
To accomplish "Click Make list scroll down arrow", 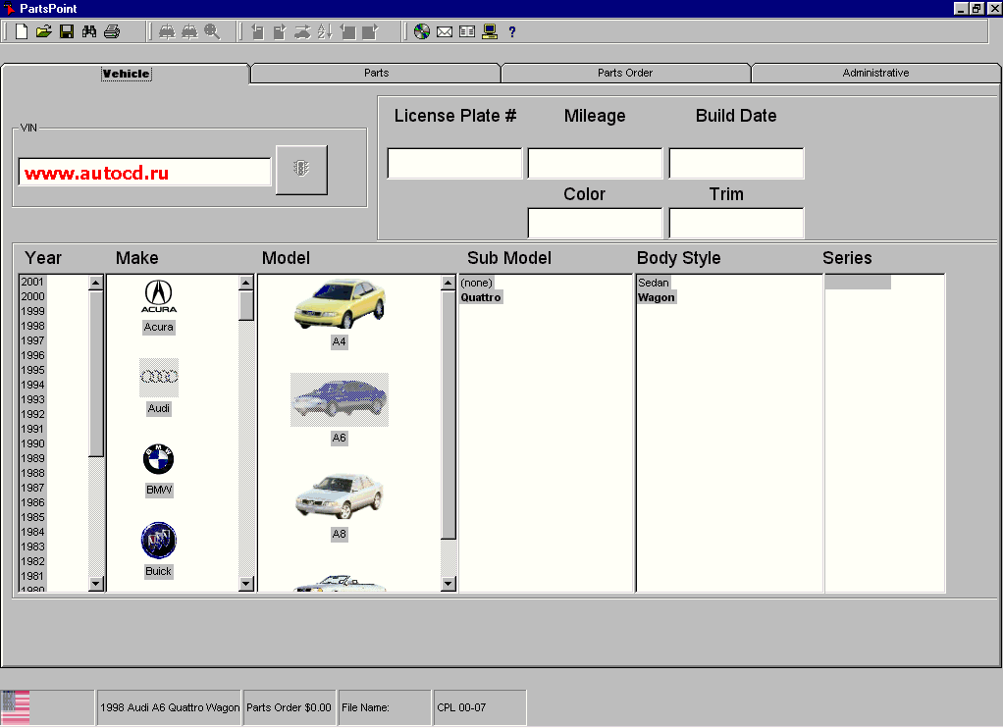I will click(x=246, y=584).
